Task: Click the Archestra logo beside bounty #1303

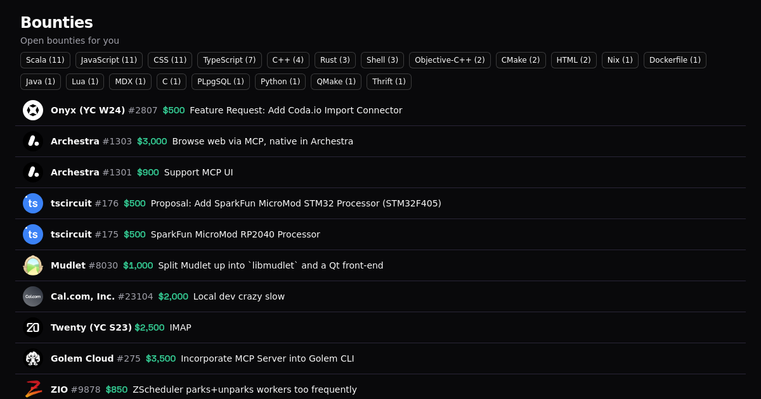Action: [x=33, y=141]
